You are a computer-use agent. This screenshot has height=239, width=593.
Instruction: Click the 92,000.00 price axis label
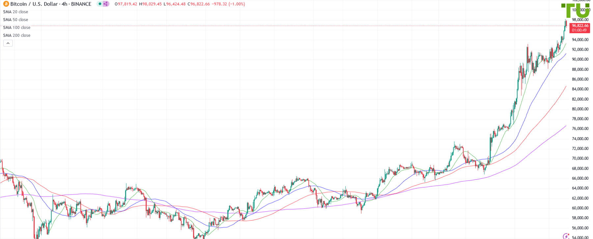point(580,49)
